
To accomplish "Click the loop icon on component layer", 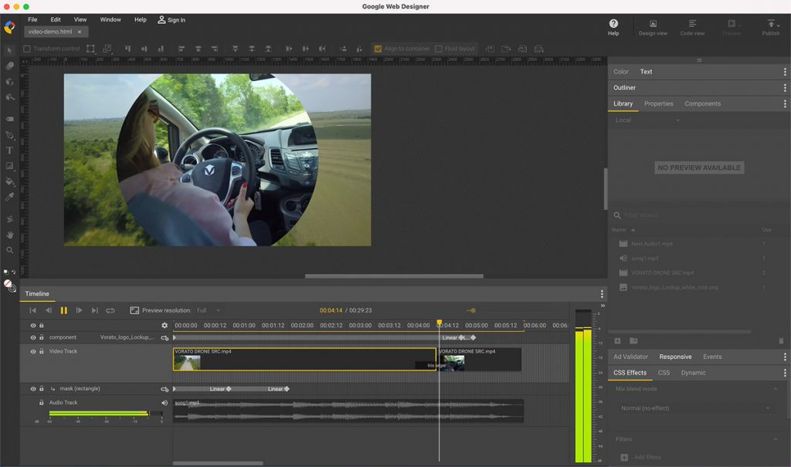I will pyautogui.click(x=165, y=337).
